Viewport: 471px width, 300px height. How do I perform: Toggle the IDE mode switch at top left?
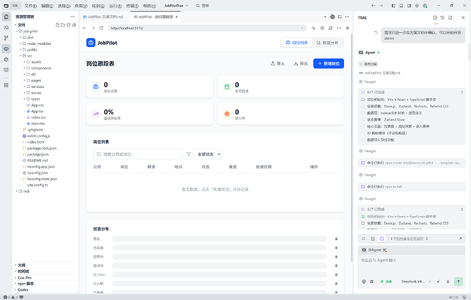pos(10,5)
